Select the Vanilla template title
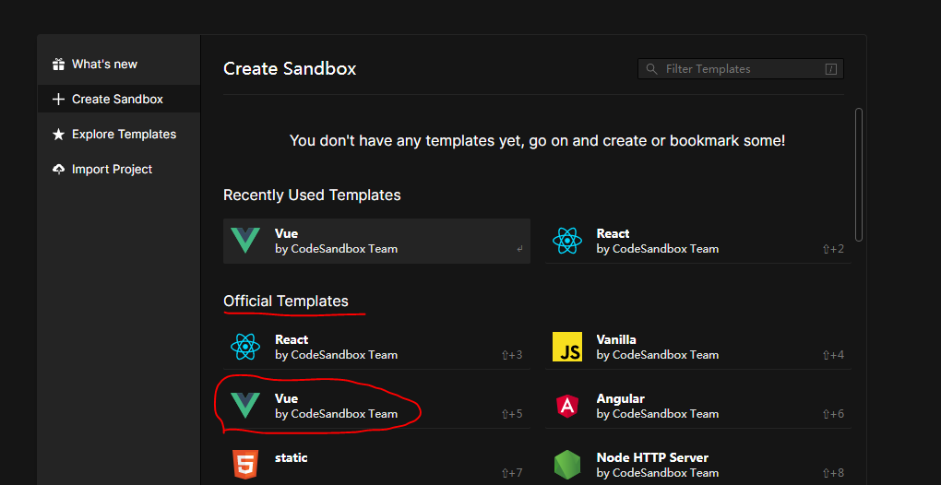The height and width of the screenshot is (485, 941). tap(616, 339)
